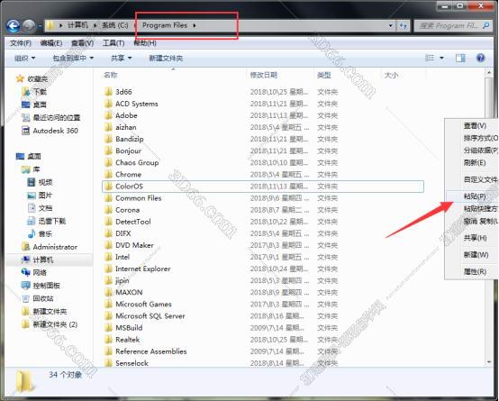
Task: Click the 3d66 folder icon
Action: [108, 92]
